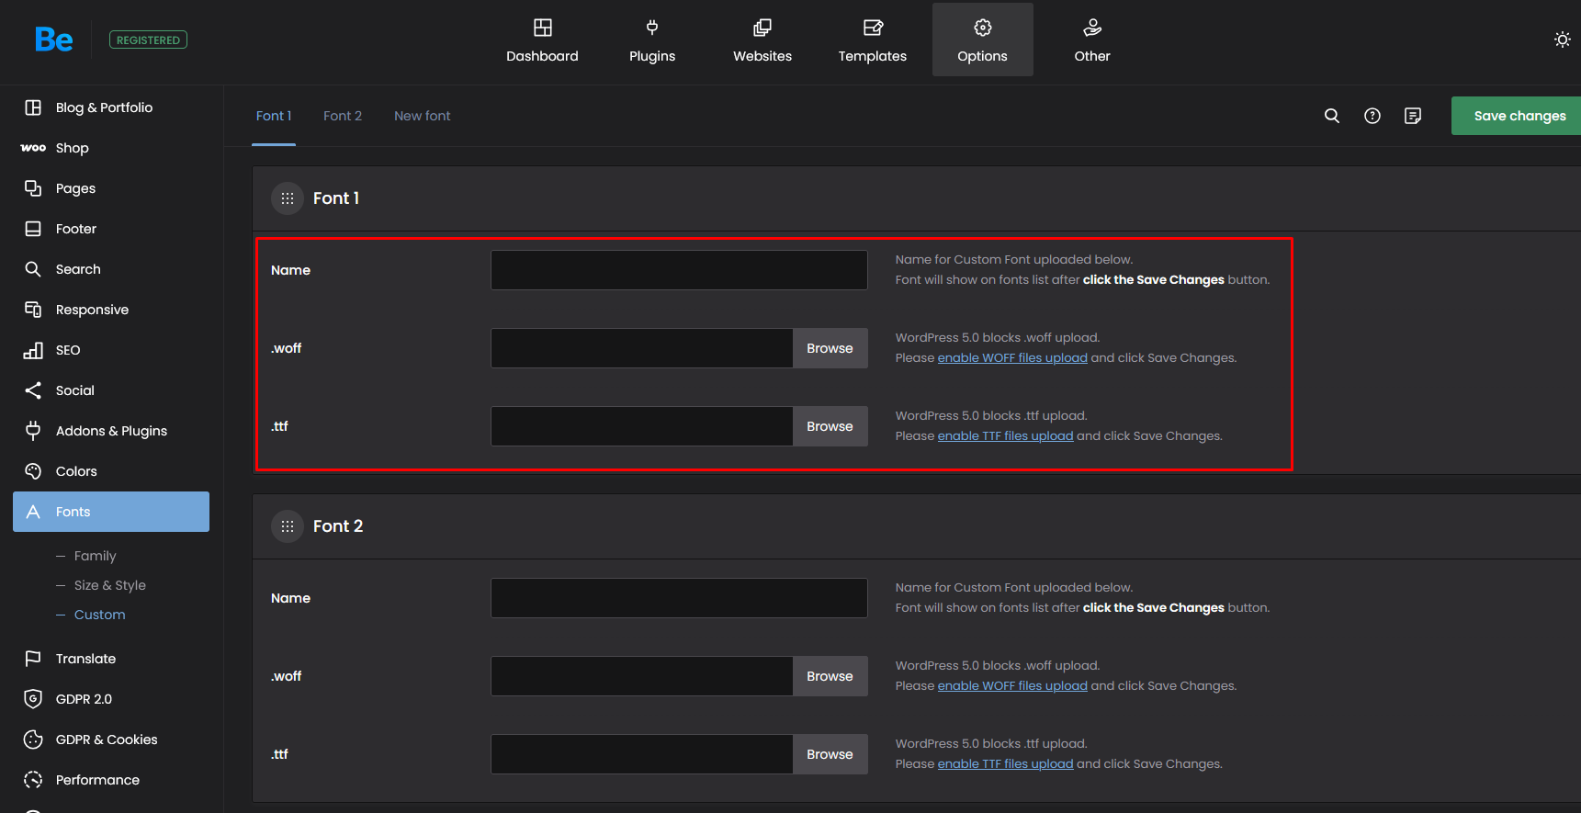The image size is (1581, 813).
Task: Click the Be logo
Action: point(53,40)
